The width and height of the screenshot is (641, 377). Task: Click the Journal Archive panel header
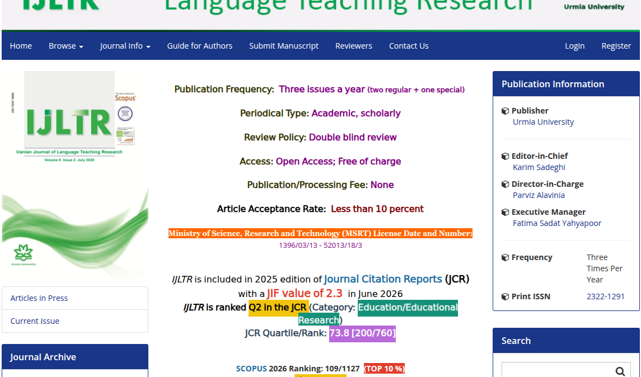(75, 357)
